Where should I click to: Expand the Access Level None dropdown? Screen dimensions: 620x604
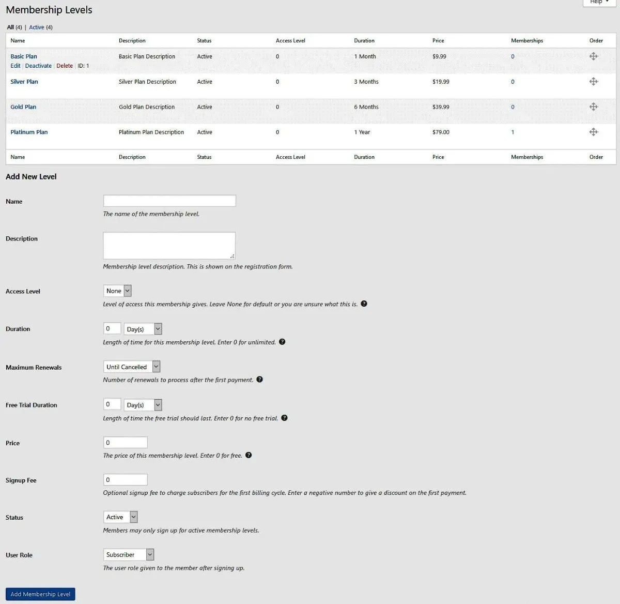click(118, 291)
